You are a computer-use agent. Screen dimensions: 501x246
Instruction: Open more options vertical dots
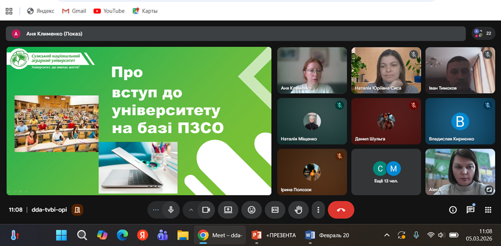pos(318,210)
